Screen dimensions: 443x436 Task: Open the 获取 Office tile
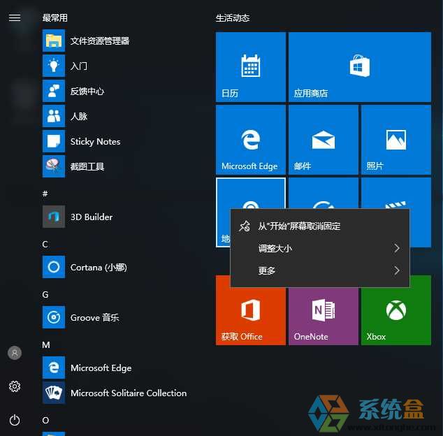(251, 317)
